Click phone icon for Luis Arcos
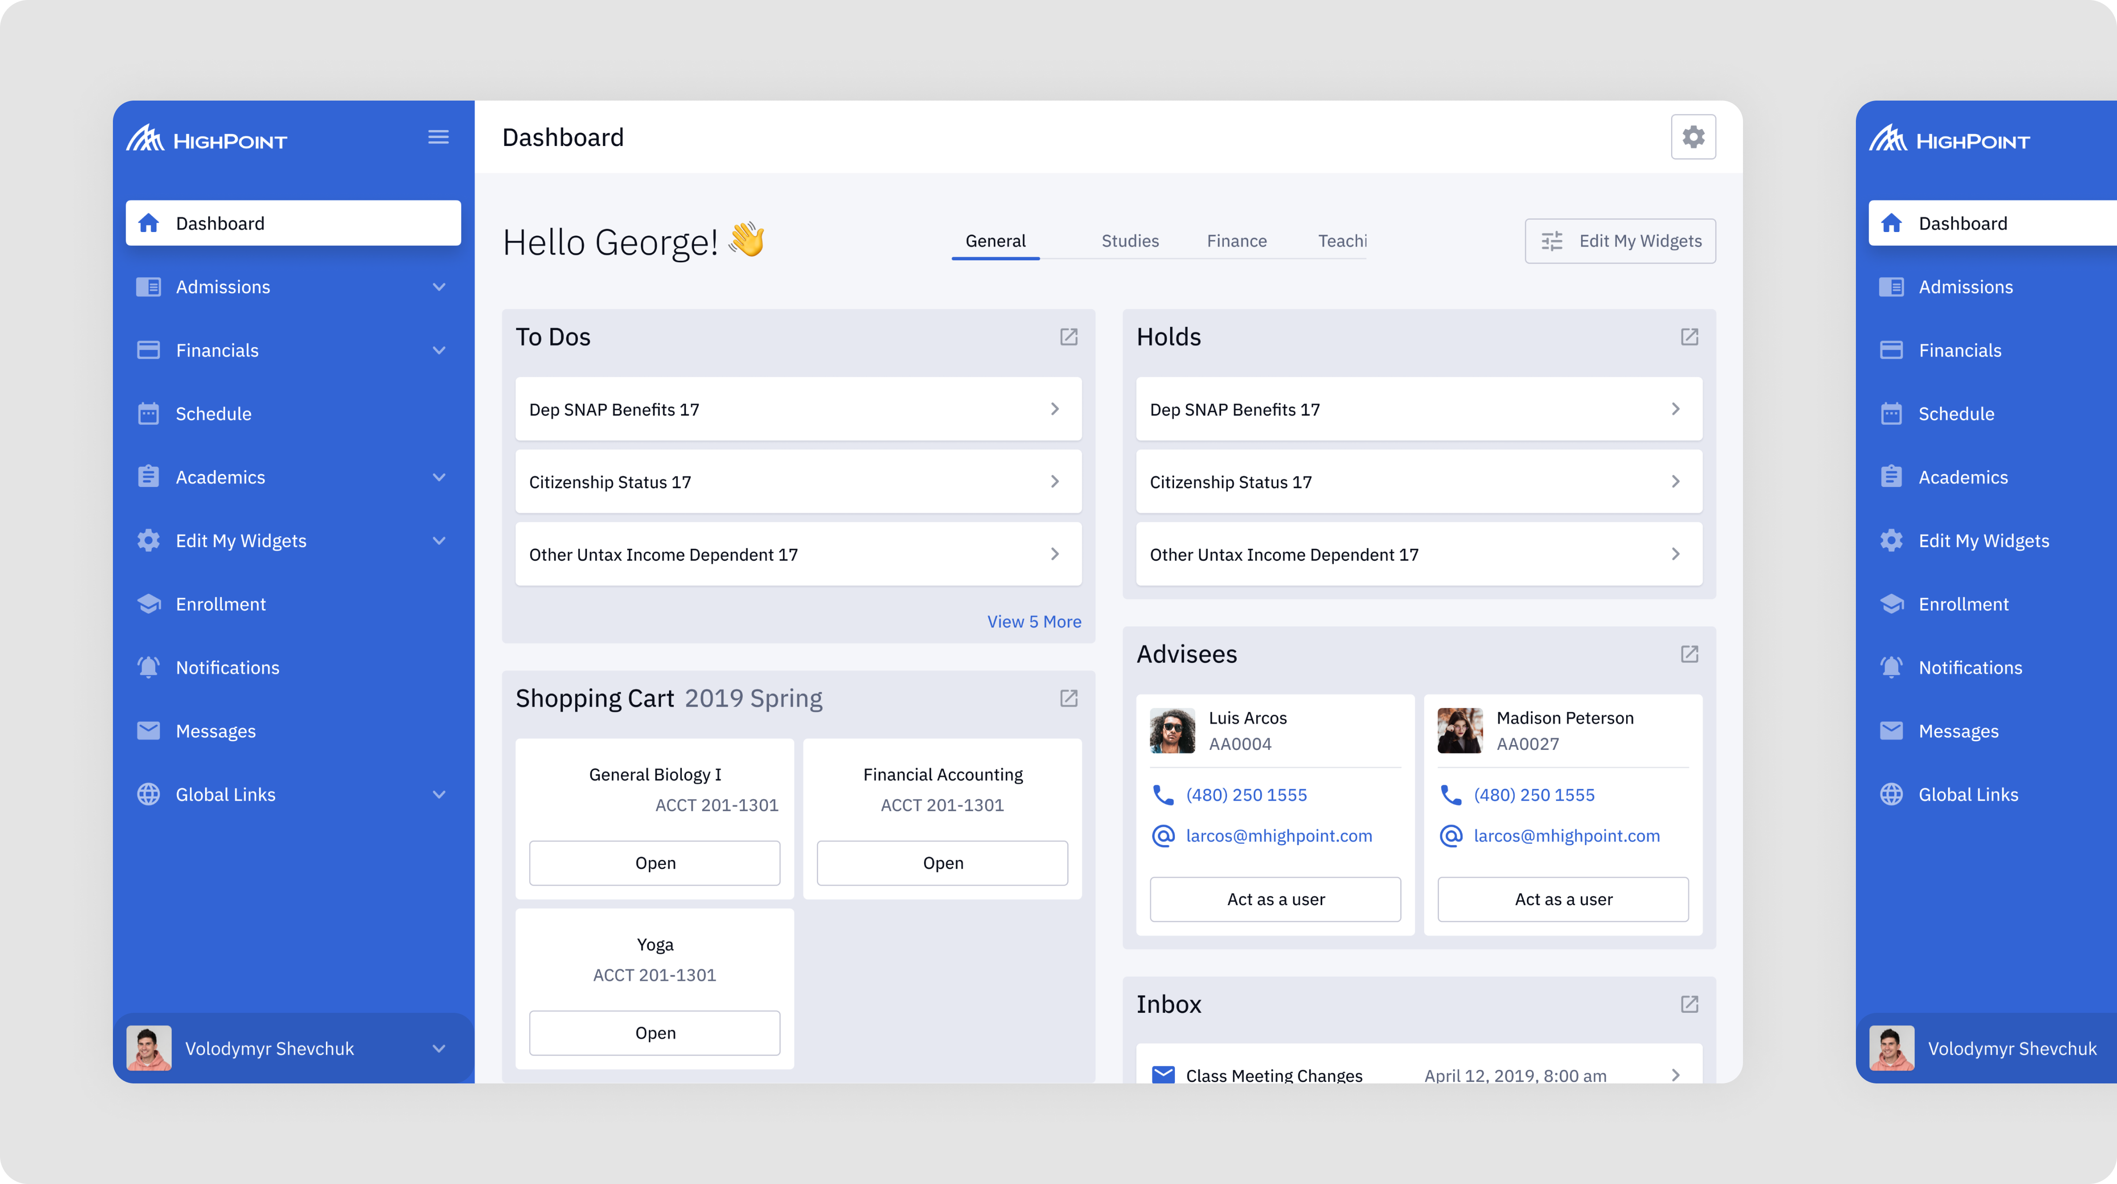Viewport: 2117px width, 1184px height. click(1163, 795)
